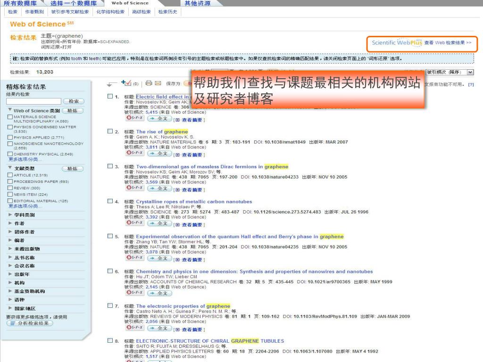Open Two-dimensional gas of massless Dirac fermions

212,166
